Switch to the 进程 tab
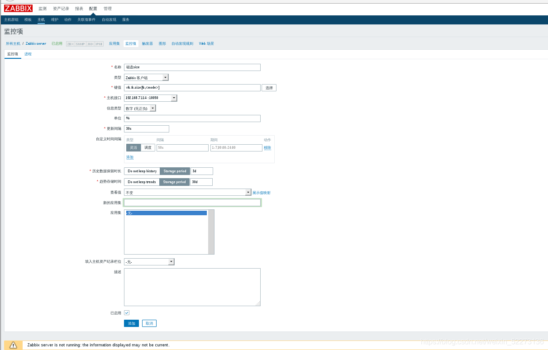Screen dimensions: 548x350 28,54
